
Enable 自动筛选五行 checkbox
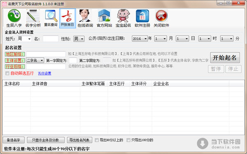(7, 73)
